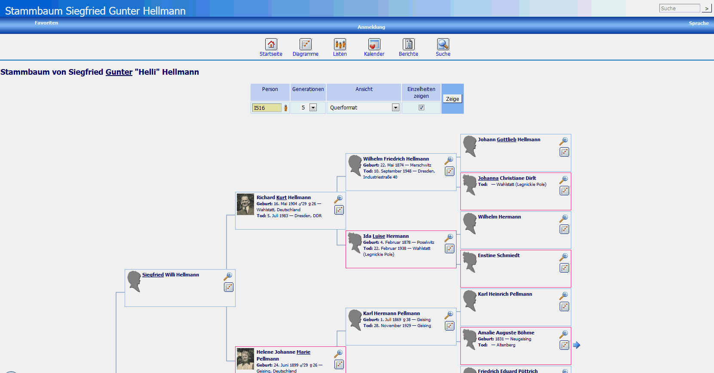
Task: Toggle the Einzelheiten zeigen checkbox
Action: coord(421,108)
